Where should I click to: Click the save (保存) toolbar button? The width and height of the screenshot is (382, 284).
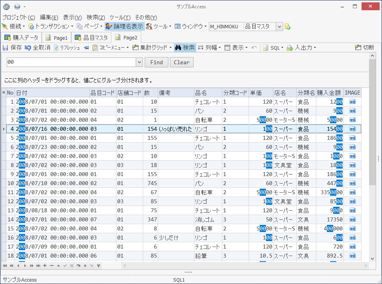point(12,48)
